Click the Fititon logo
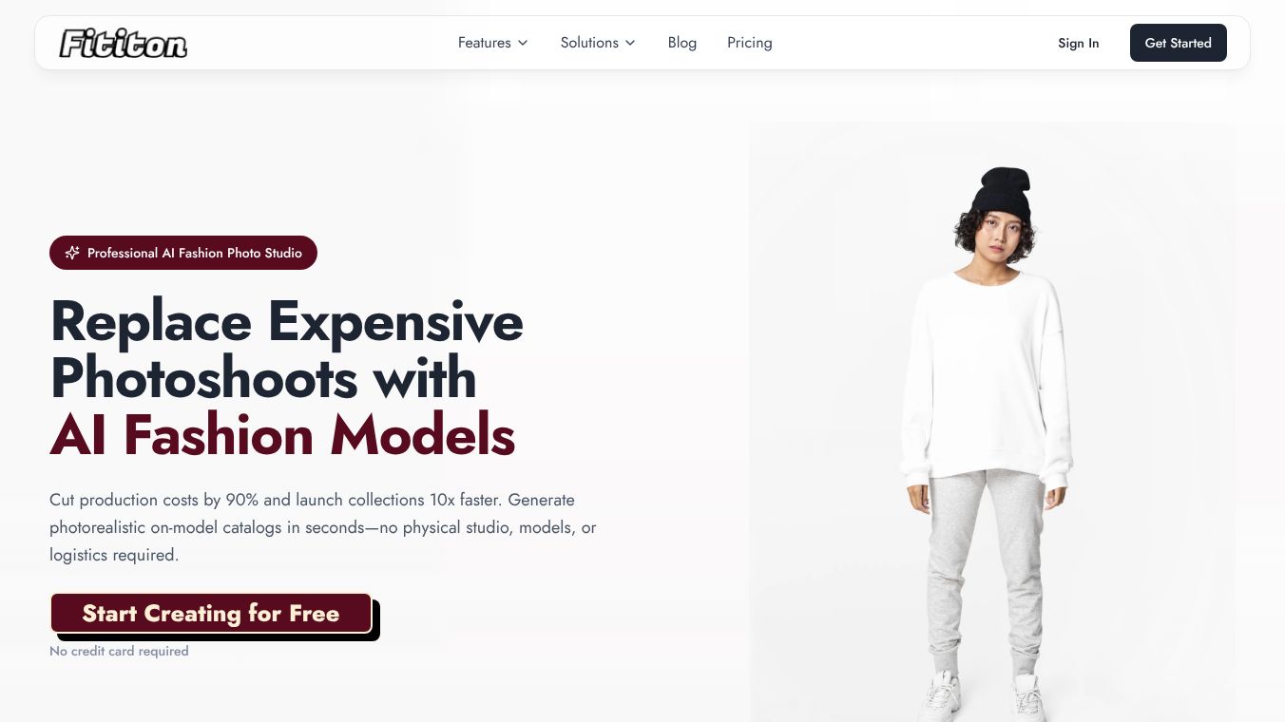This screenshot has width=1285, height=722. pos(123,43)
